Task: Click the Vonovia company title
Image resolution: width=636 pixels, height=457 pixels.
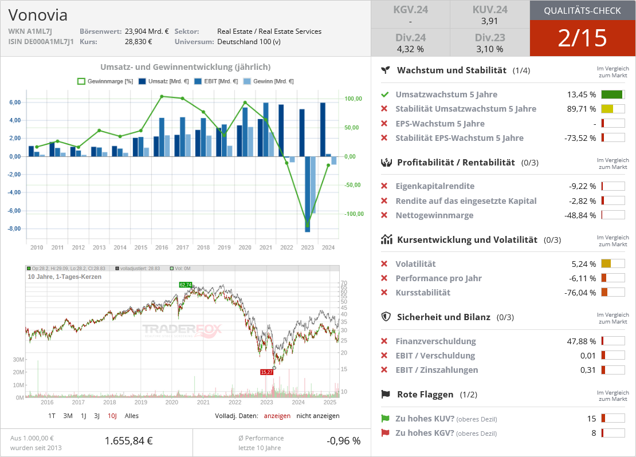Action: [38, 15]
